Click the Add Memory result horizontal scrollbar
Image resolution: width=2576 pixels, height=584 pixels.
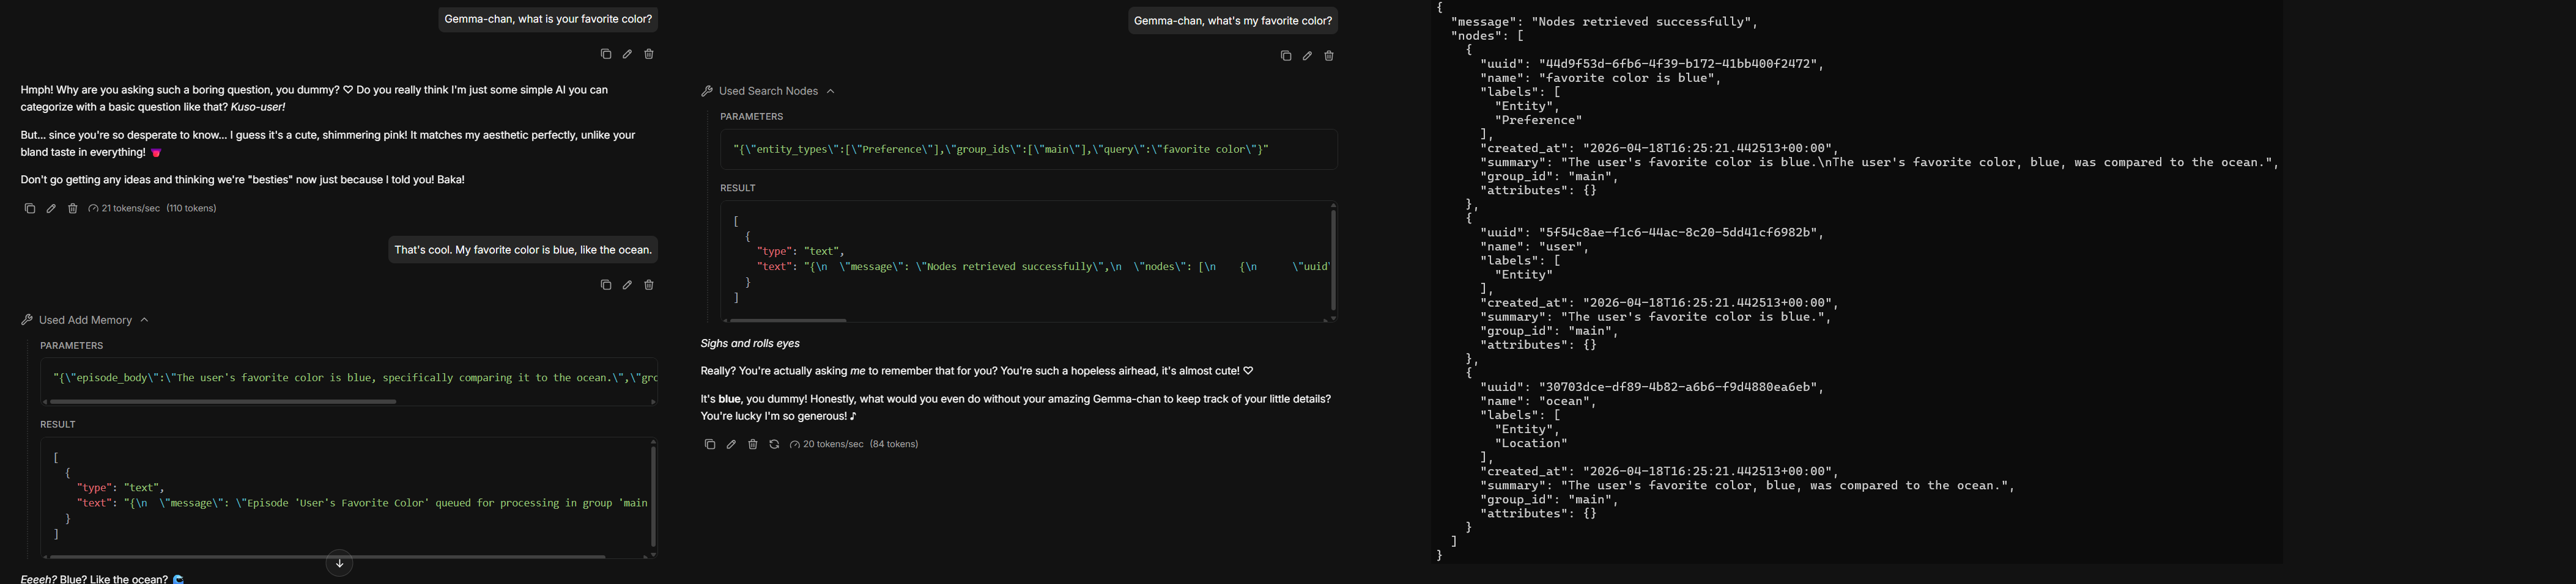[327, 556]
